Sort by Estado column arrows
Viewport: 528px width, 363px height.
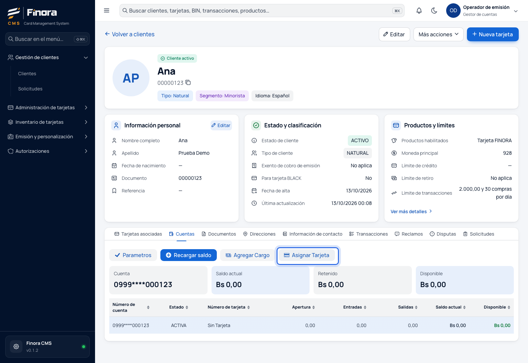[x=187, y=307]
